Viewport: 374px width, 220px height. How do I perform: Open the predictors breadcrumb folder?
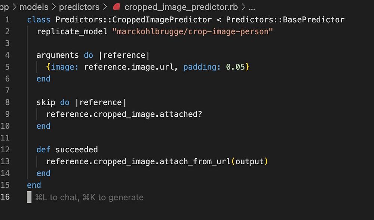[x=79, y=7]
